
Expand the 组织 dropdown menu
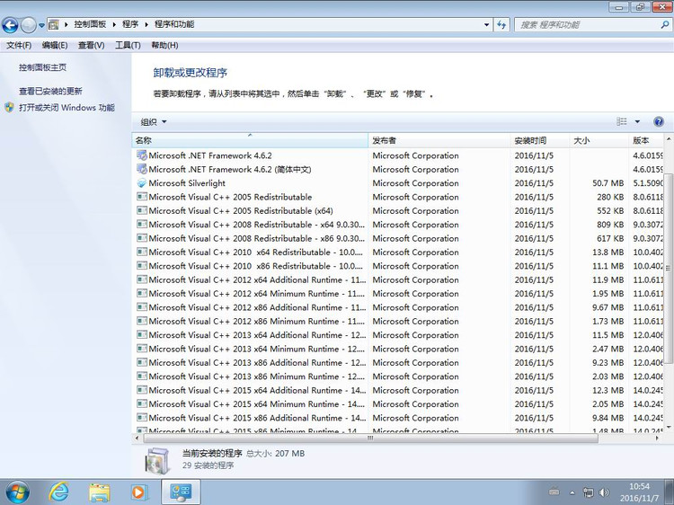154,122
